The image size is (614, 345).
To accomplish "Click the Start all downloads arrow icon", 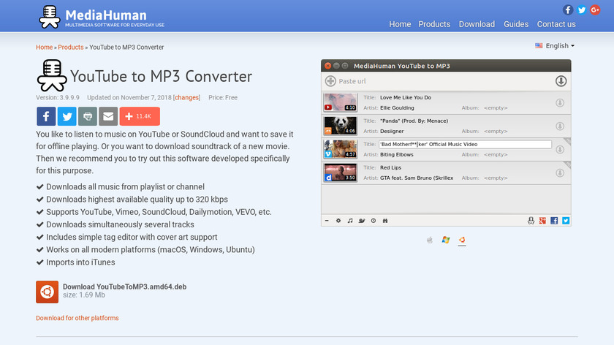I will pos(561,81).
